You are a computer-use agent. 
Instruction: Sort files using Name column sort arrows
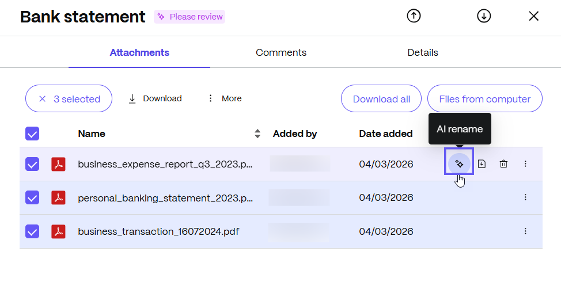257,134
